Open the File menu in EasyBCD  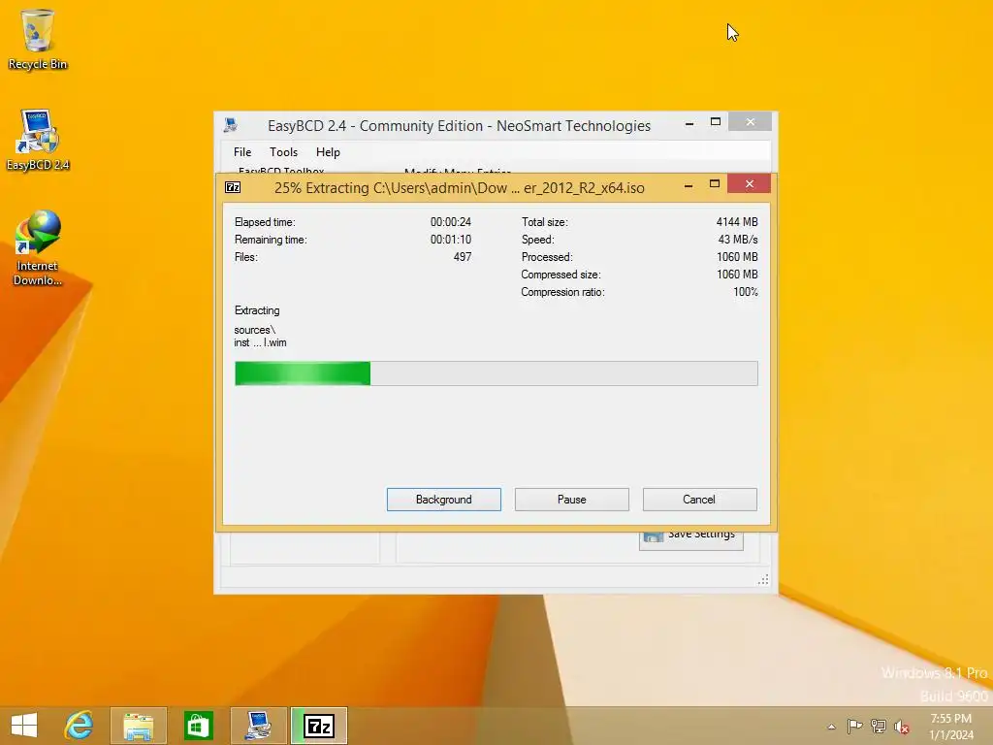tap(241, 152)
